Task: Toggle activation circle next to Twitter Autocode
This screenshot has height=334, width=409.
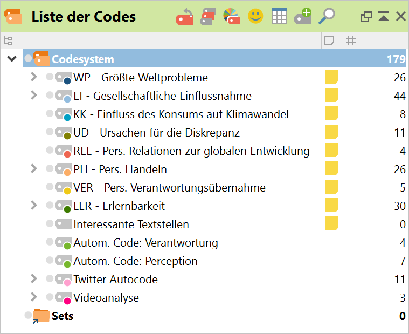Action: coord(50,278)
